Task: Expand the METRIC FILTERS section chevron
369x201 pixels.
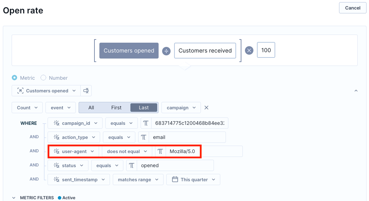Action: point(14,198)
